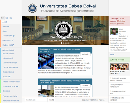Click Copyright 2015 Iuliu Vișovan footer text
Viewport: 130px width, 103px height.
click(93, 100)
